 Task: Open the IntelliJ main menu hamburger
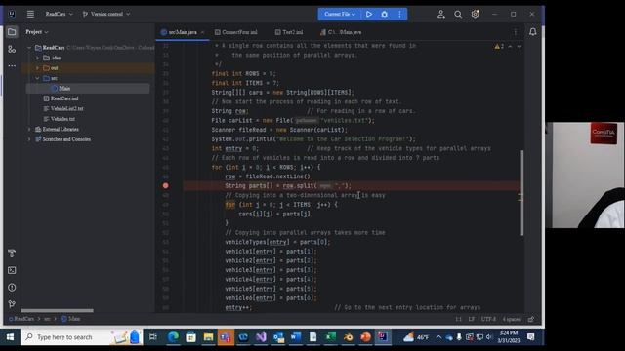click(30, 14)
